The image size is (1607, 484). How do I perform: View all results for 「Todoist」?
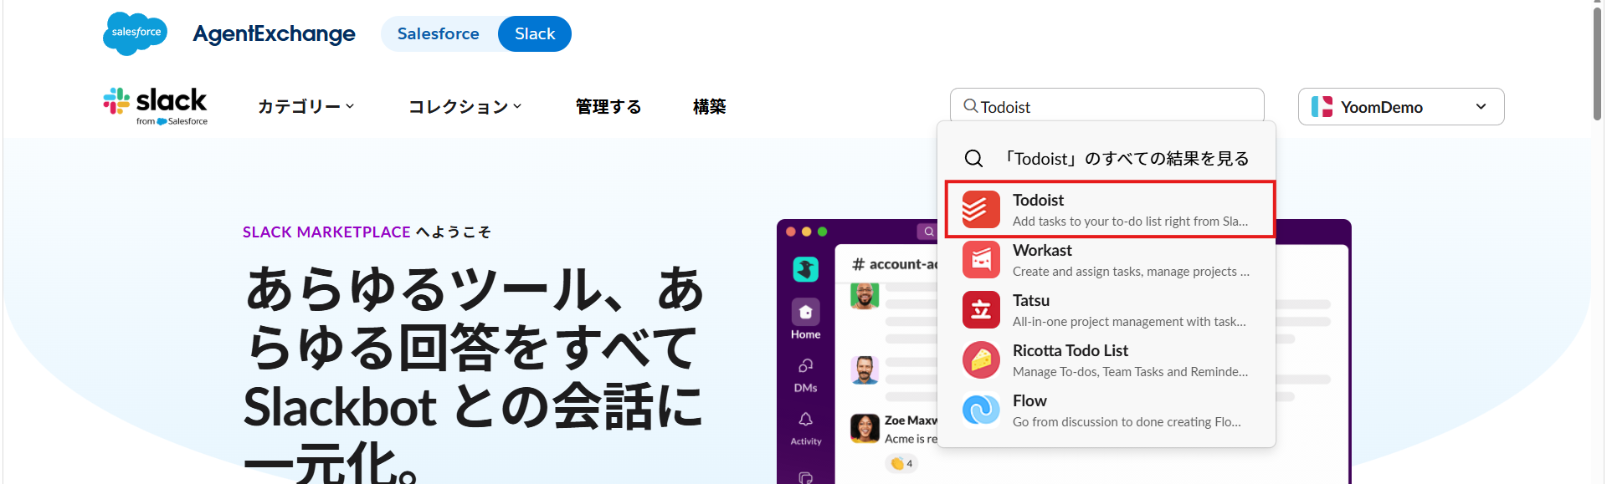tap(1106, 159)
